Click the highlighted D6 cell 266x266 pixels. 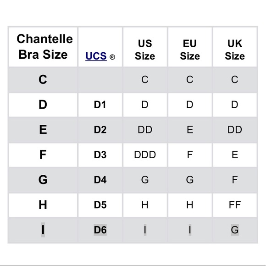[100, 230]
